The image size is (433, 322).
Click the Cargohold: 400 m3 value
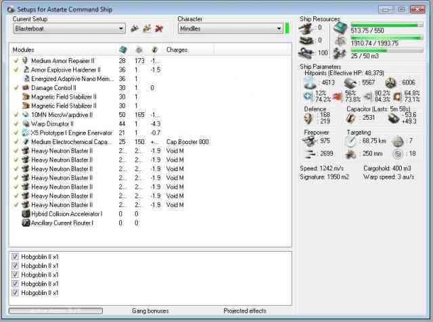tap(387, 168)
